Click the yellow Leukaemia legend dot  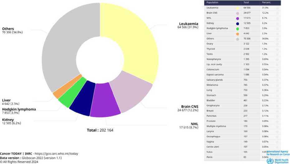pyautogui.click(x=237, y=7)
